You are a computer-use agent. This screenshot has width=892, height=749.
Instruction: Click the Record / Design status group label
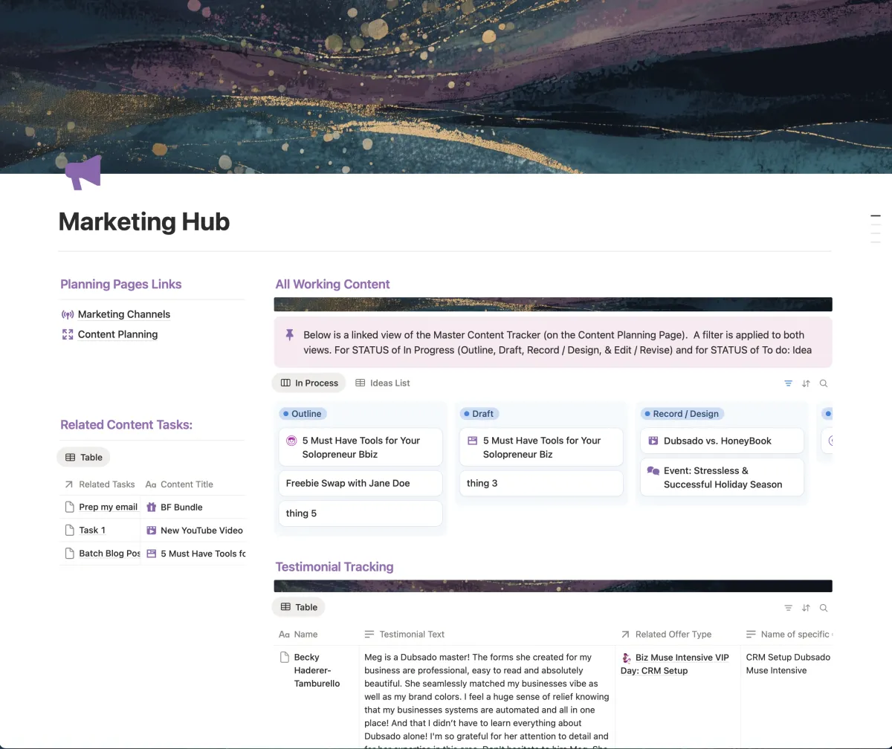[681, 414]
